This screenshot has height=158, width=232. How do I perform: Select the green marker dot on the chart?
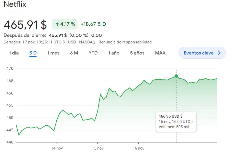tap(176, 76)
